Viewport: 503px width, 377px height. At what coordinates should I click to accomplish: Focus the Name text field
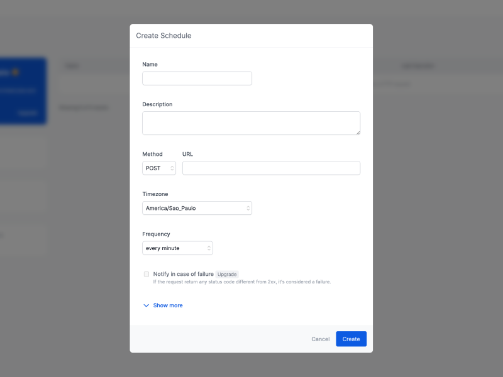click(197, 79)
